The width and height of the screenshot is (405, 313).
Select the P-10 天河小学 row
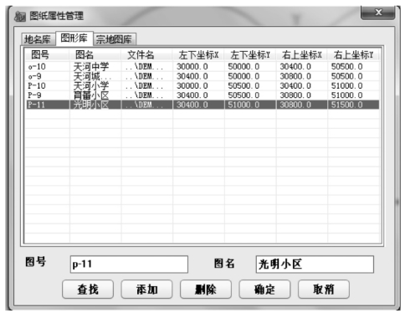coord(202,85)
